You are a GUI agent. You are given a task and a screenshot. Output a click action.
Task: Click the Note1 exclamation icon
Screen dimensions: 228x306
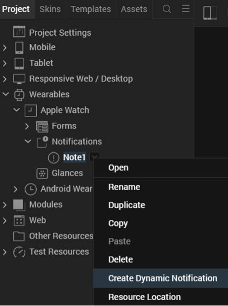(53, 158)
